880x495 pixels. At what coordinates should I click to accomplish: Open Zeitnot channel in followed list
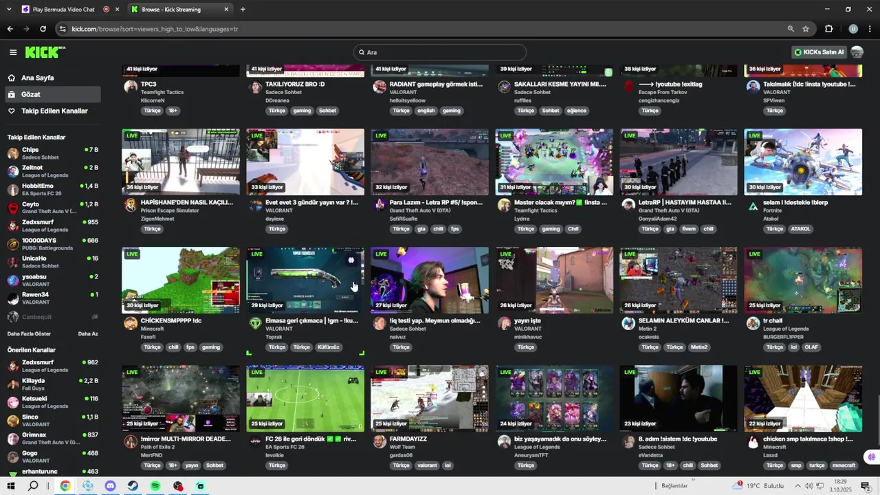54,171
